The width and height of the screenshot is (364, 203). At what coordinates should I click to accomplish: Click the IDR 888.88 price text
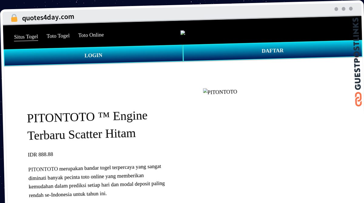40,155
